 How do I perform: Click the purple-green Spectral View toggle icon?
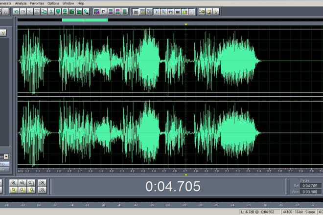[96, 12]
